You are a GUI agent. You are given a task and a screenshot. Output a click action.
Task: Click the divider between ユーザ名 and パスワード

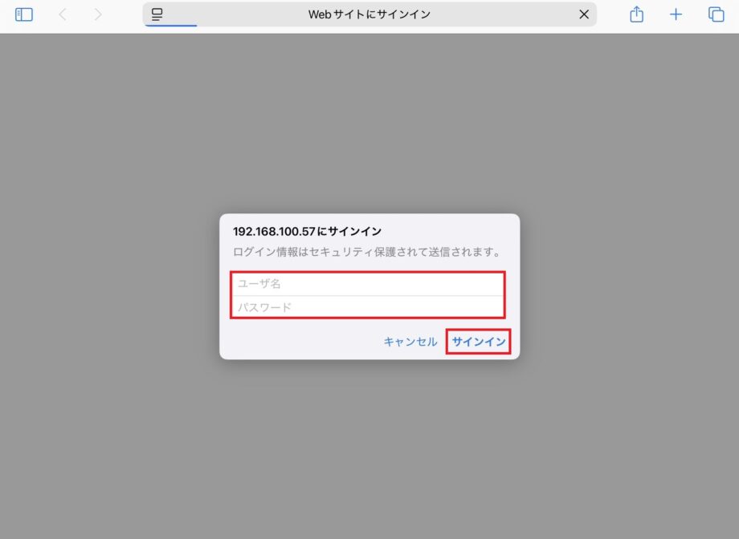coord(368,295)
